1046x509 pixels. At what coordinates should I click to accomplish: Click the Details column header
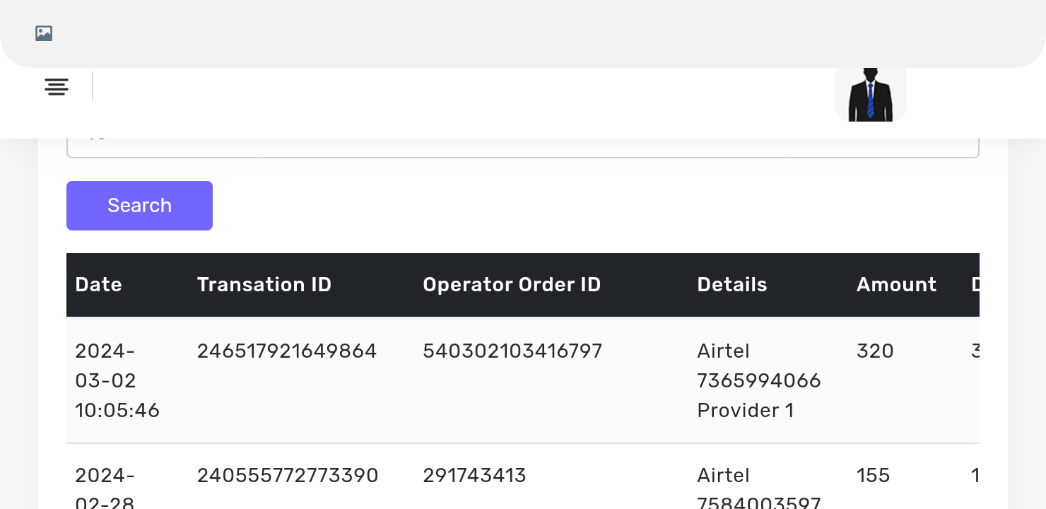click(x=731, y=285)
